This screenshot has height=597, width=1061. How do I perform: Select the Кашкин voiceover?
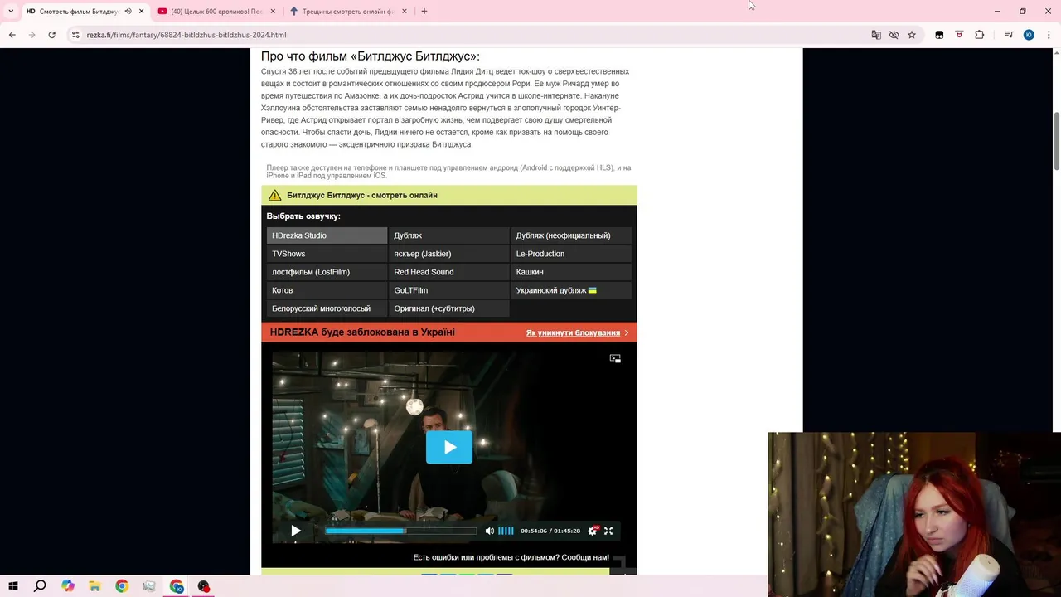571,272
